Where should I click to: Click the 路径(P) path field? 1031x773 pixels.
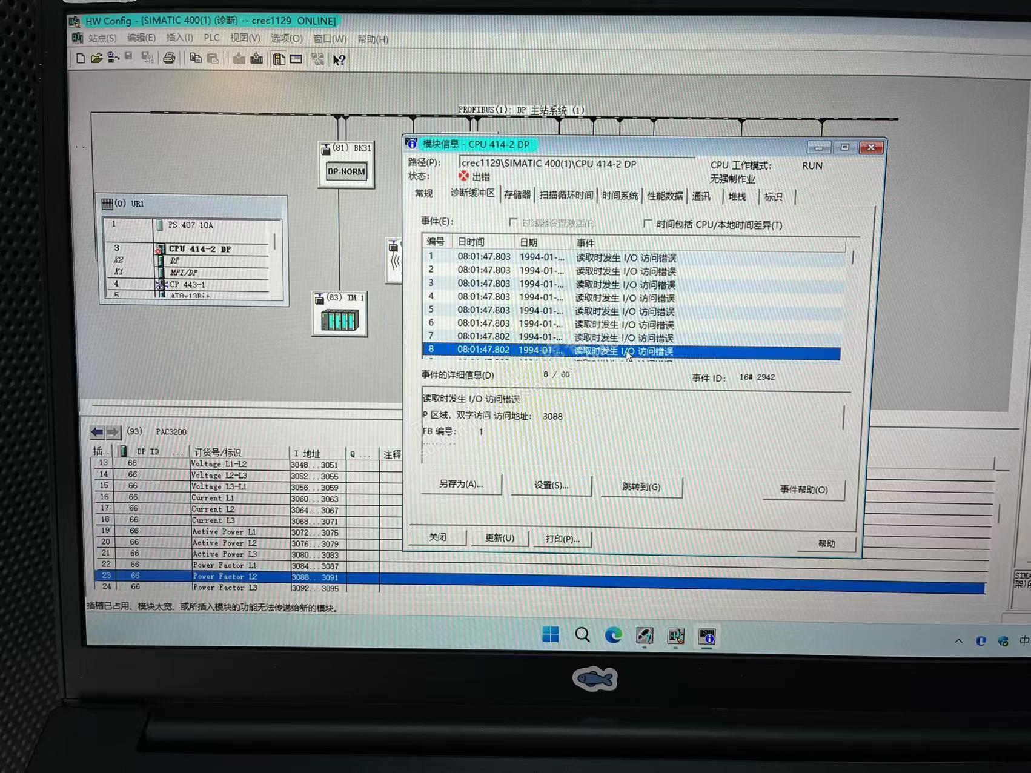click(x=577, y=164)
